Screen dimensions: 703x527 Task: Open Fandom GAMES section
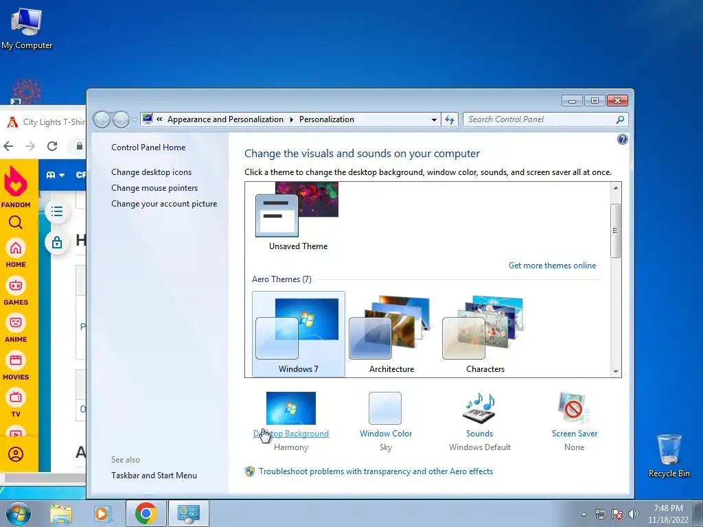coord(16,291)
